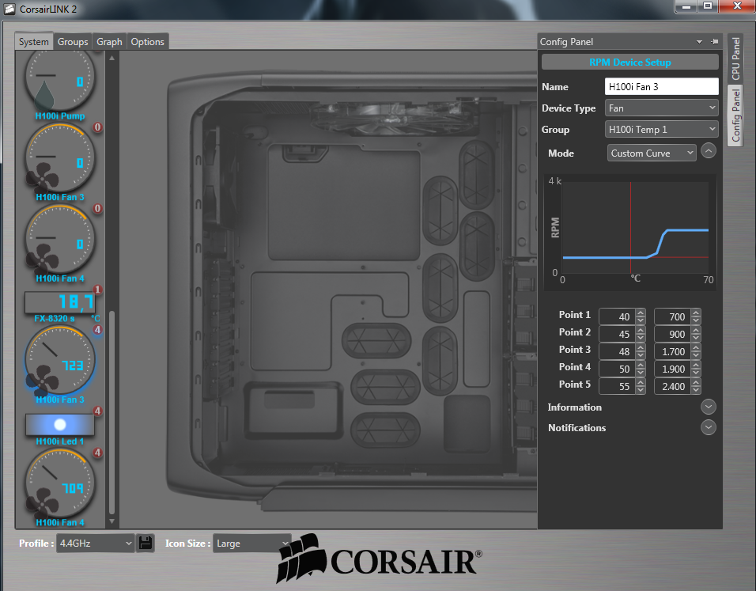Select the H100i Led 1 device
The width and height of the screenshot is (756, 591).
coord(60,424)
